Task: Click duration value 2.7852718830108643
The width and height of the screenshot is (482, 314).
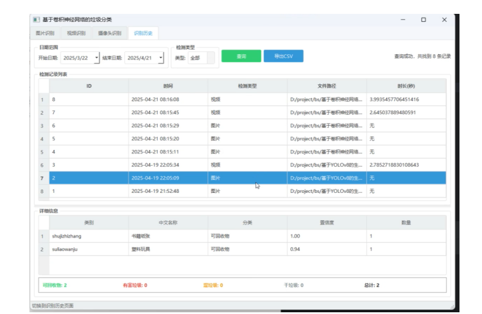Action: (394, 165)
